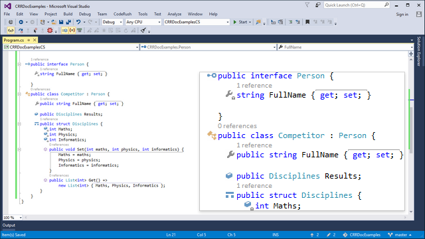Collapse the struct Disciplines outlining region
The width and height of the screenshot is (425, 239).
click(19, 124)
